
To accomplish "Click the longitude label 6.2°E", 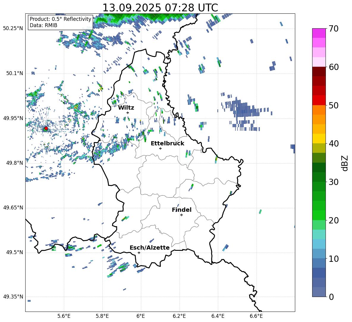I will [x=179, y=316].
